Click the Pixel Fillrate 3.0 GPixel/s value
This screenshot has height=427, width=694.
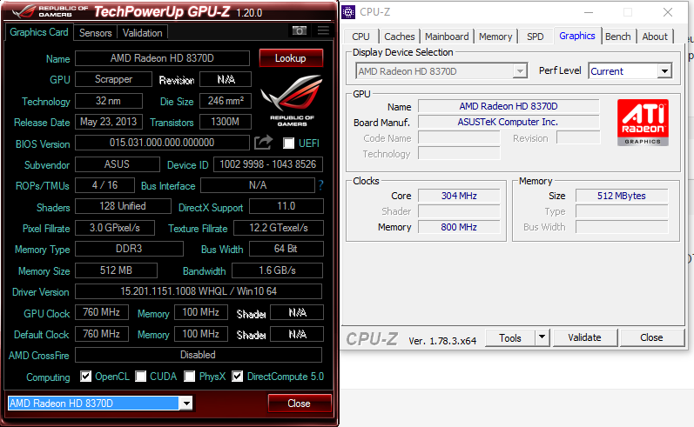click(x=115, y=228)
